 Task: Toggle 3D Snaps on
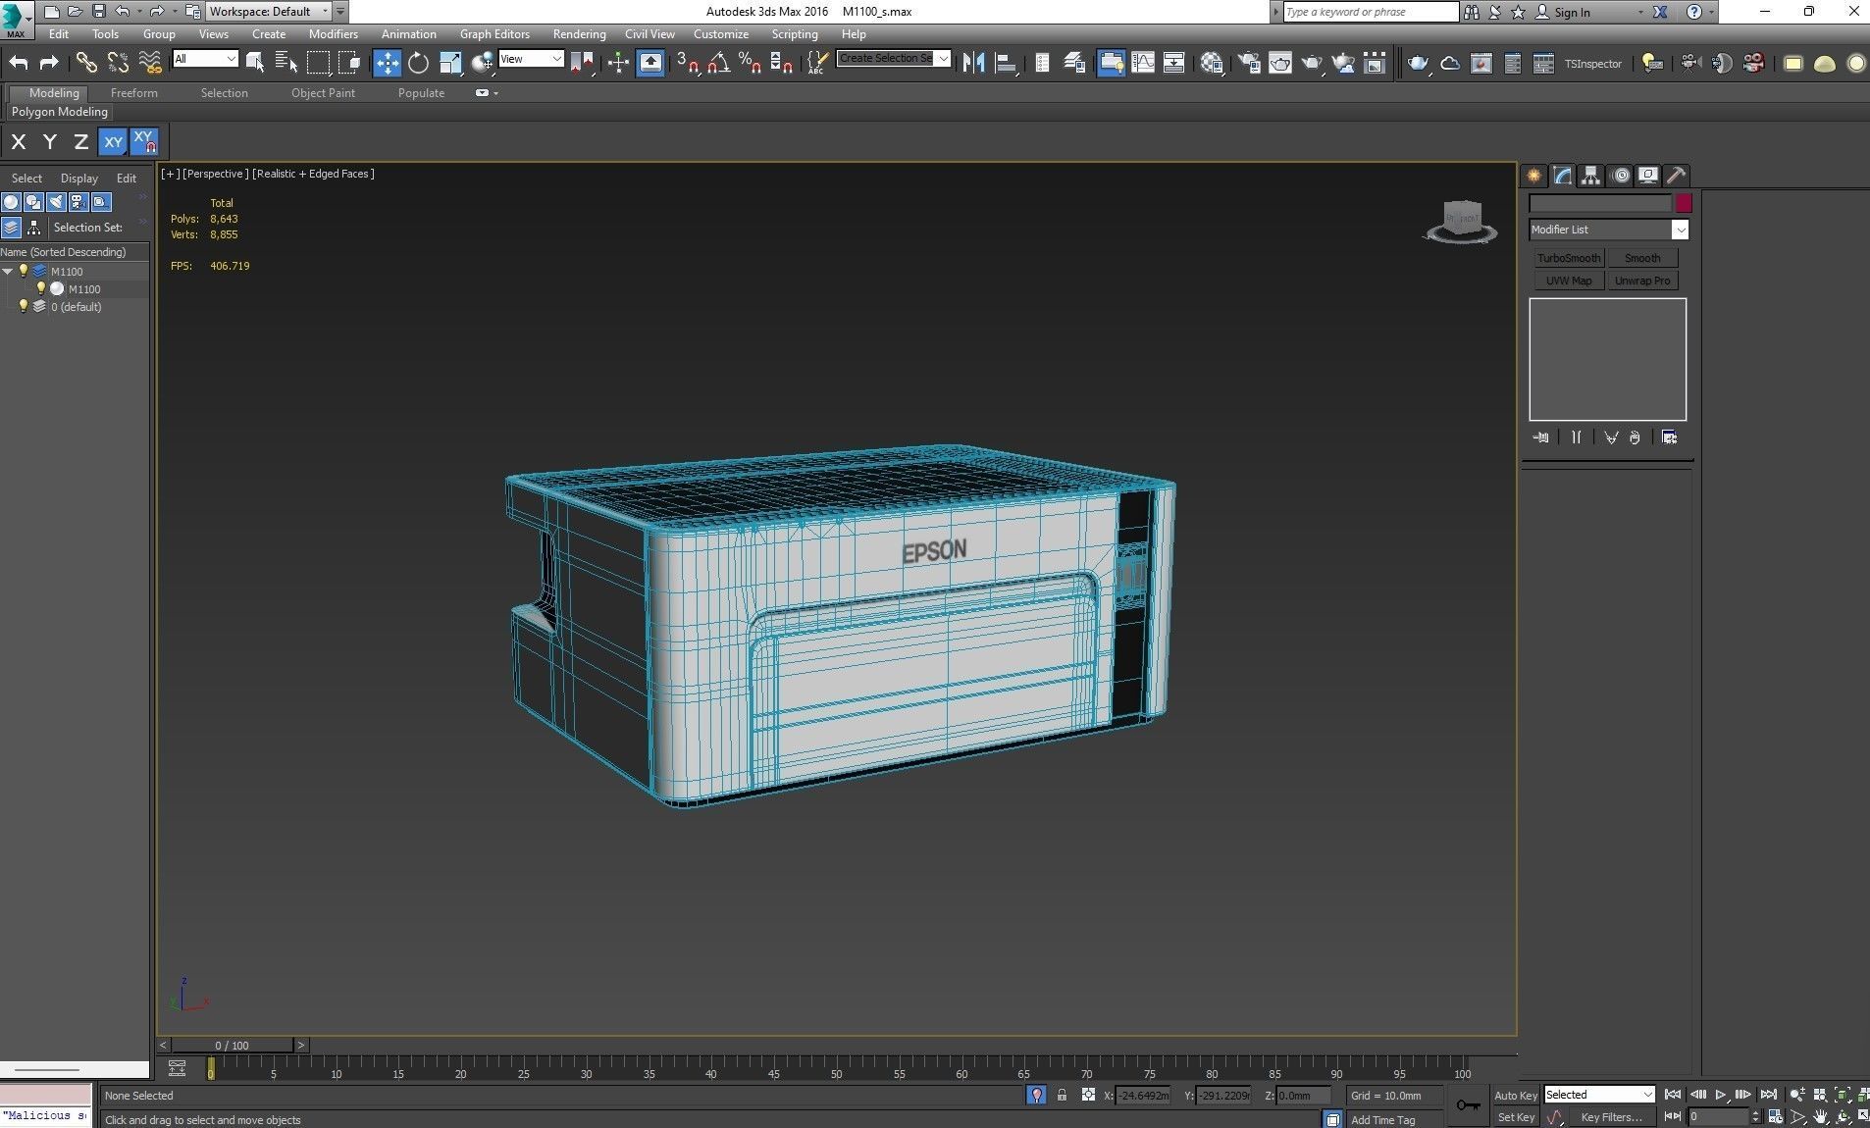(687, 63)
